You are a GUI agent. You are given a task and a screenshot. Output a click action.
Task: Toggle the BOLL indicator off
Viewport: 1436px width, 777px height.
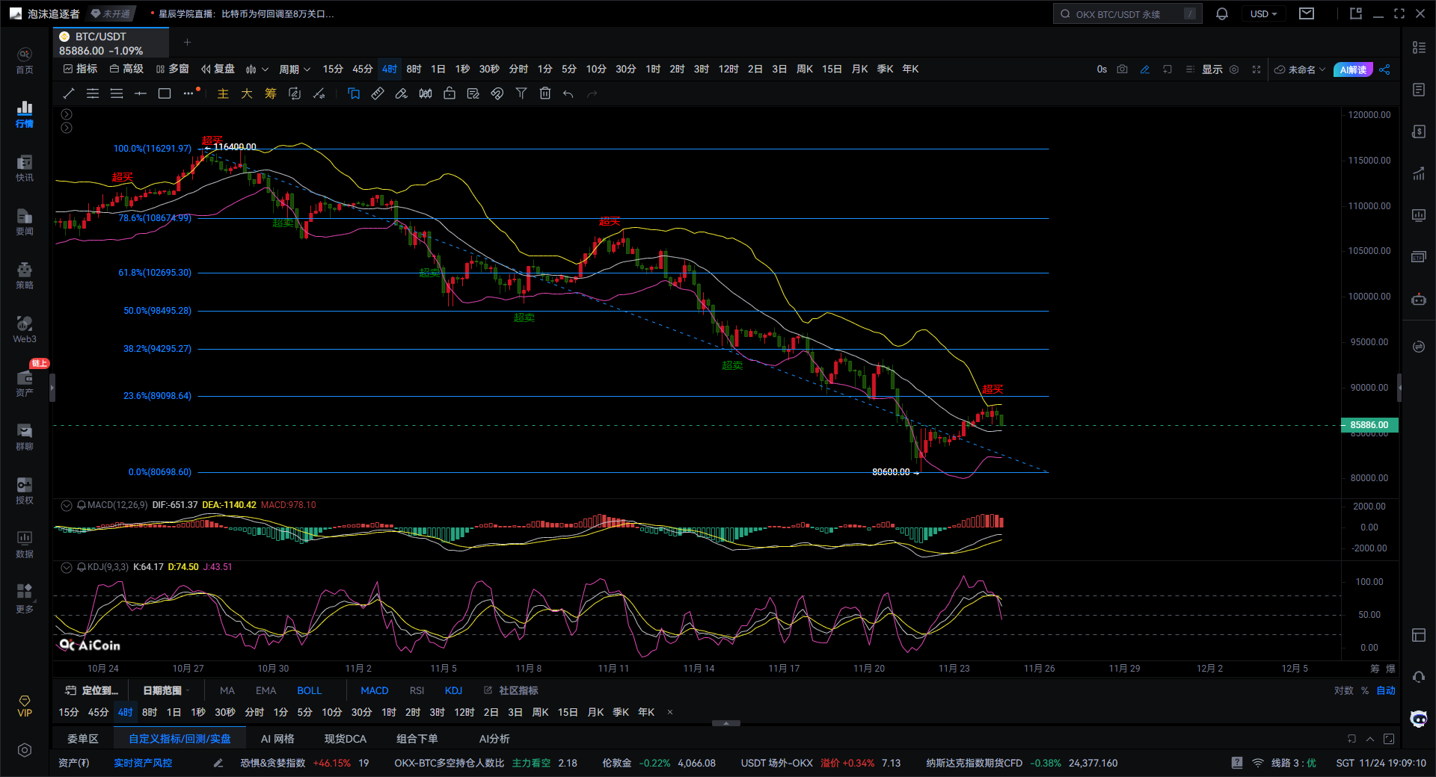tap(309, 690)
